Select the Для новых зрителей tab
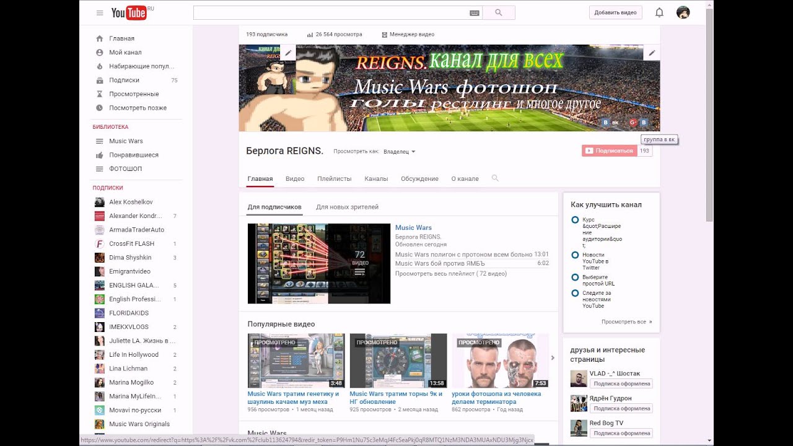 347,207
